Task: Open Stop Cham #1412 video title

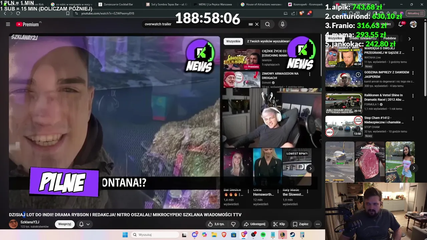Action: pos(384,120)
